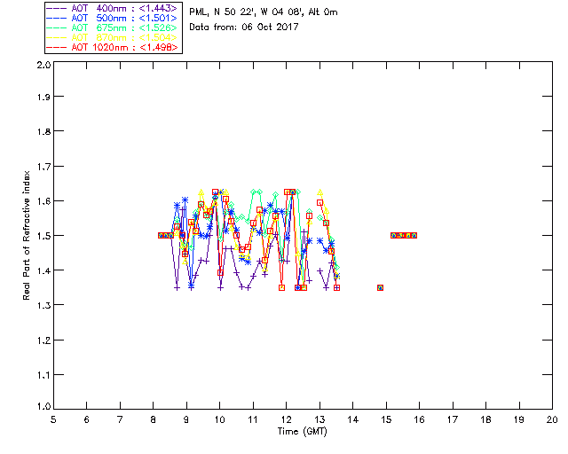Click x-axis label 19
This screenshot has height=454, width=568.
click(x=519, y=419)
